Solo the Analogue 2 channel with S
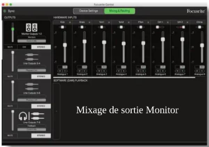Image resolution: width=209 pixels, height=147 pixels. click(x=85, y=71)
